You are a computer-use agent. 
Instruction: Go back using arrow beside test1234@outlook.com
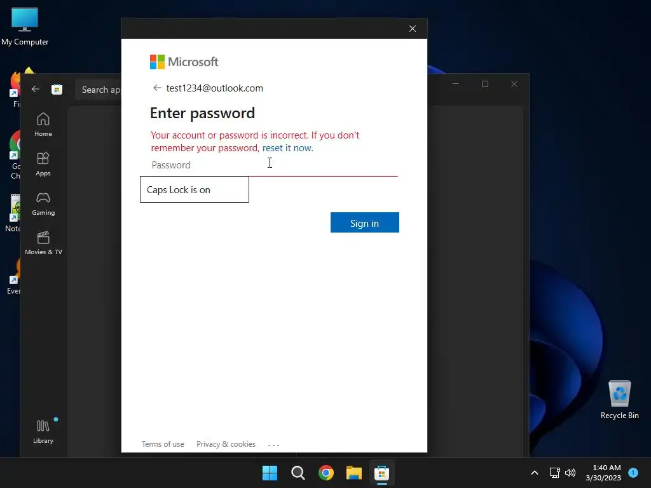click(x=157, y=88)
